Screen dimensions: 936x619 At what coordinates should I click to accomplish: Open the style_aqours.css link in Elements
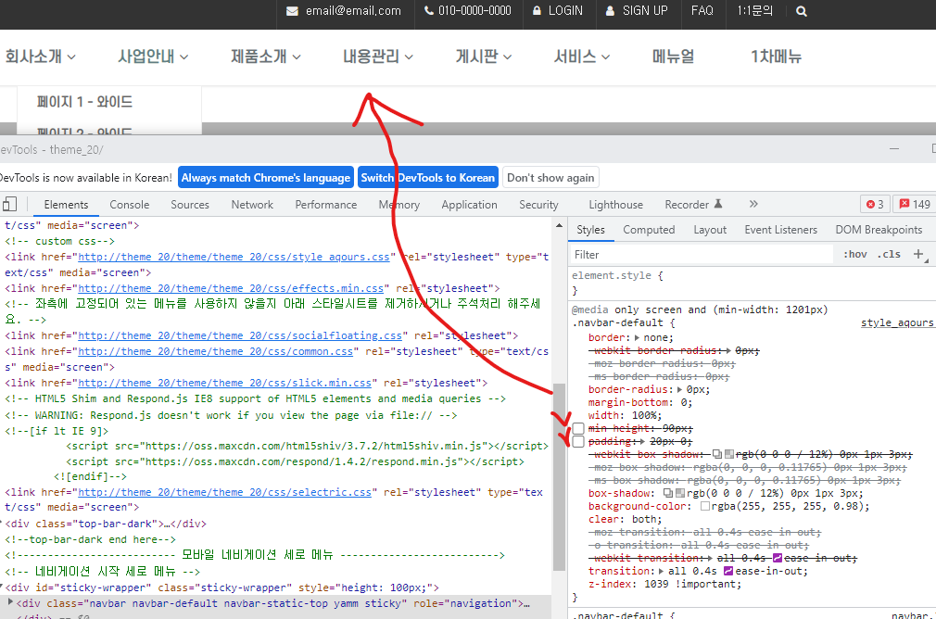pyautogui.click(x=234, y=257)
